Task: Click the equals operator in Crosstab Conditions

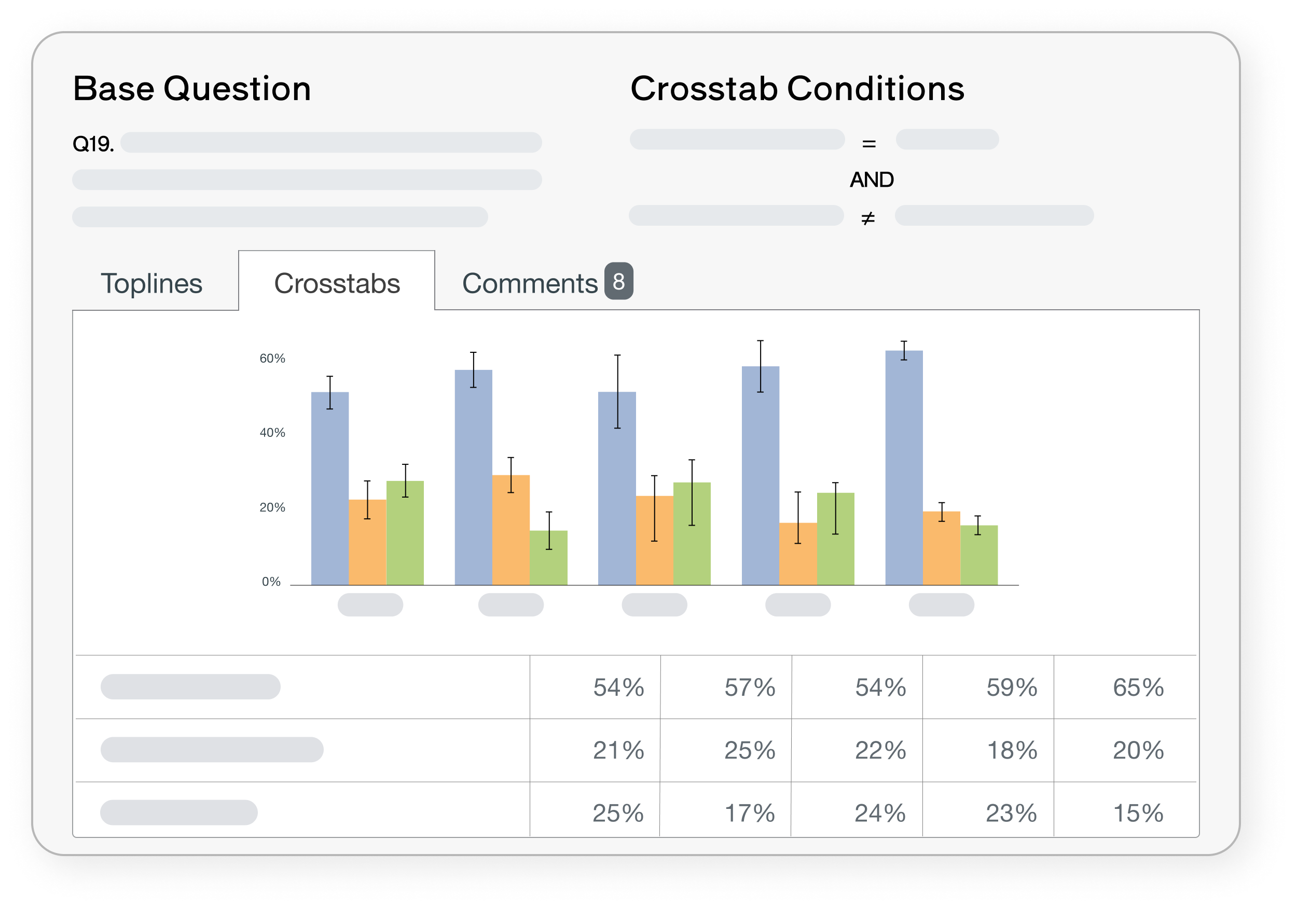Action: [x=869, y=144]
